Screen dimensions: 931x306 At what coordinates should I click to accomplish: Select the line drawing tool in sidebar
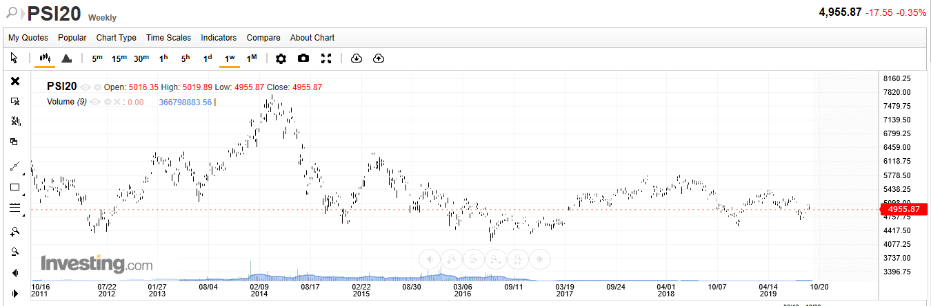[x=14, y=166]
